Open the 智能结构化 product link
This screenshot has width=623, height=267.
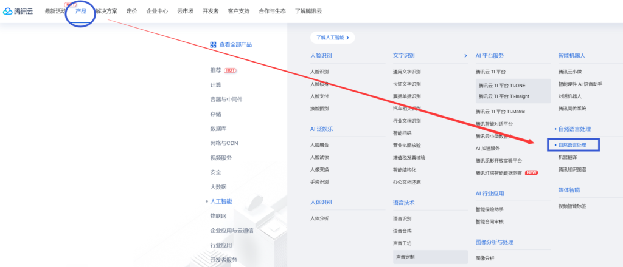coord(405,170)
